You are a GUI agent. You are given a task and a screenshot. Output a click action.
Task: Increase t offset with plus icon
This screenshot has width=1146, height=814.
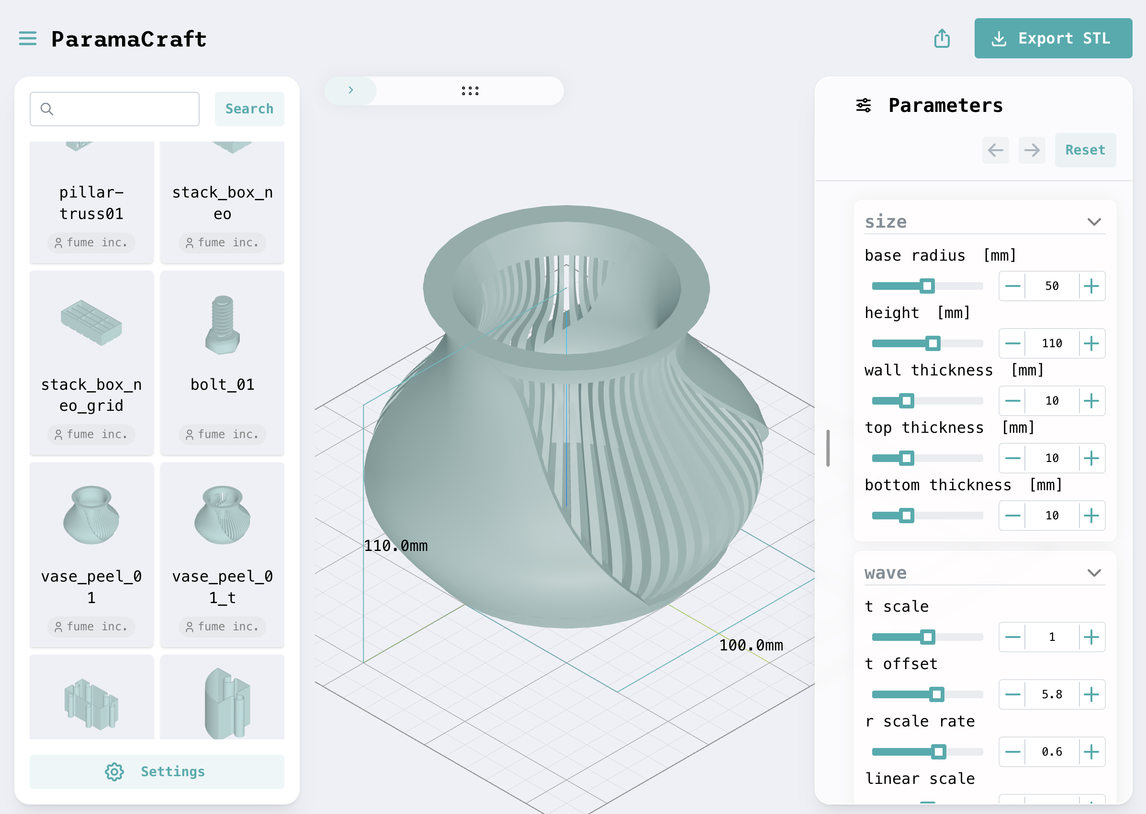(1091, 694)
